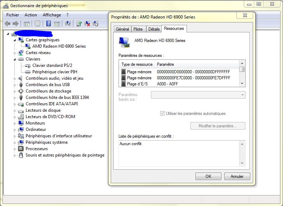
Task: Open the ? help menu
Action: coord(67,15)
